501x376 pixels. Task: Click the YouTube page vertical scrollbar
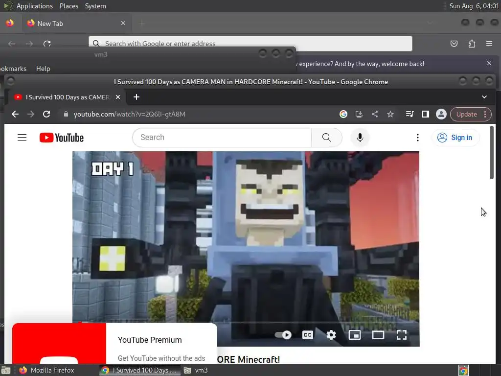coord(492,153)
